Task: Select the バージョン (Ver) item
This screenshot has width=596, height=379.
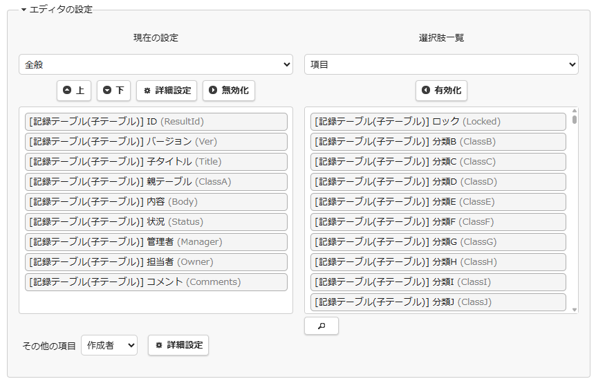Action: (156, 142)
